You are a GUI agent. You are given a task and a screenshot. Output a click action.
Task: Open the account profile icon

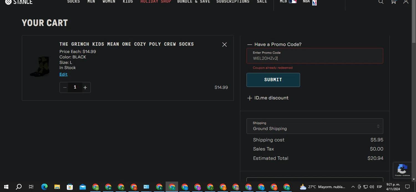click(406, 2)
